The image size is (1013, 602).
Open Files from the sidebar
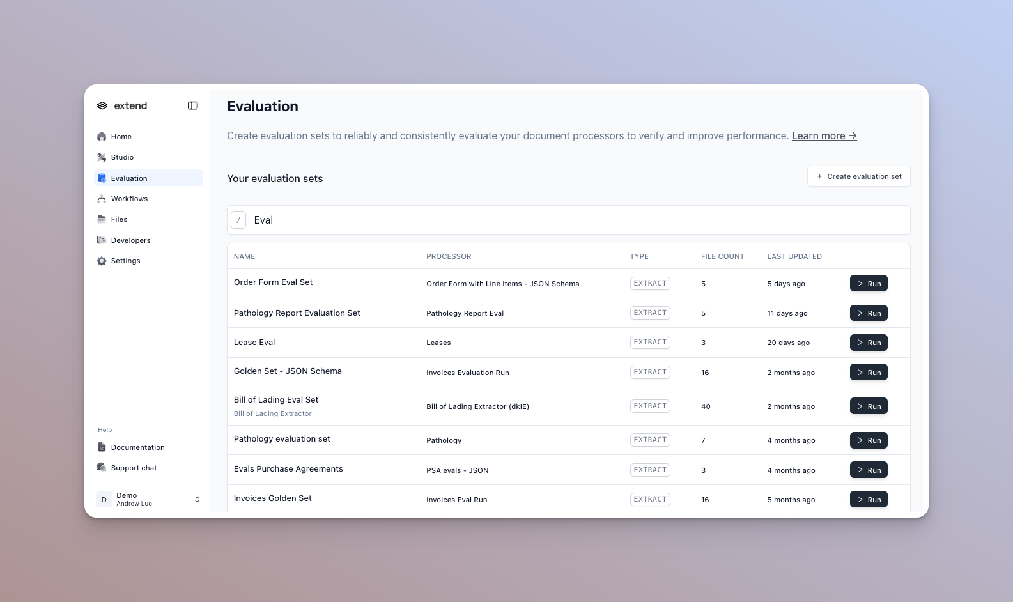click(148, 219)
